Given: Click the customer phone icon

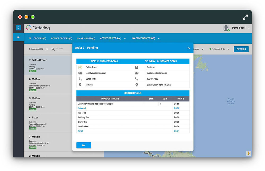Looking at the screenshot, I should point(136,79).
